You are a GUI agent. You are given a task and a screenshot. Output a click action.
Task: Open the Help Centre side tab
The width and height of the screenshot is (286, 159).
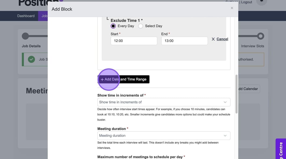pyautogui.click(x=281, y=150)
